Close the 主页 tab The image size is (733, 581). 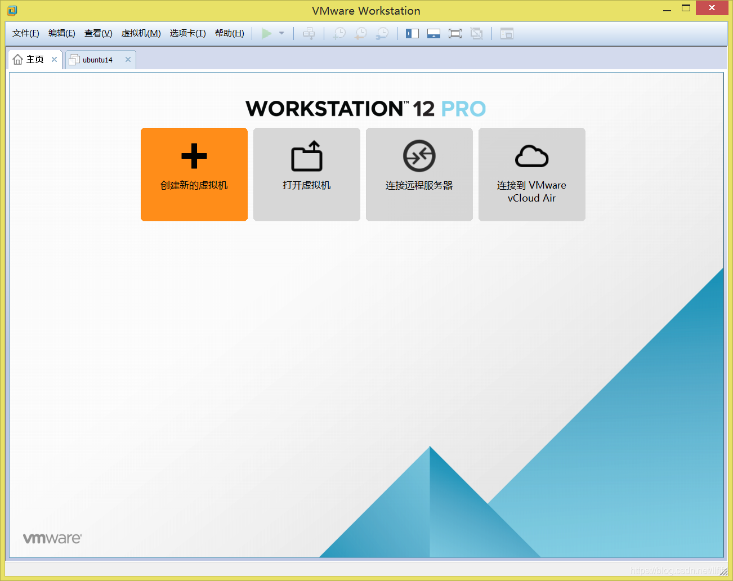point(54,59)
